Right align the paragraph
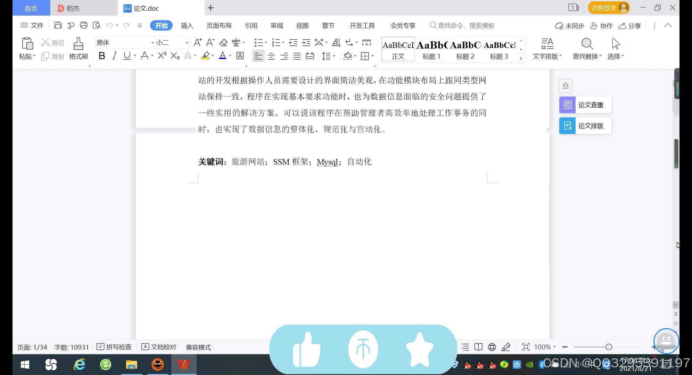Screen dimensions: 692x375 coord(284,56)
